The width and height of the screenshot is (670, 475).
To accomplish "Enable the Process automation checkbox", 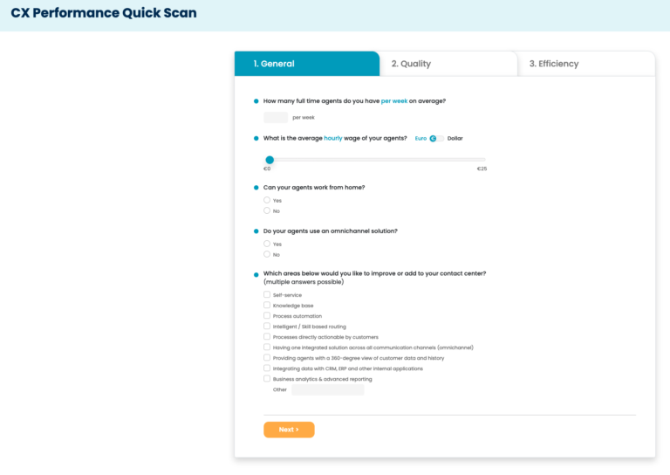I will (x=267, y=315).
